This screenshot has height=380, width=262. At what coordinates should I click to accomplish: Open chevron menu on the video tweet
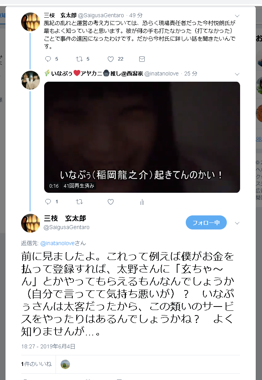click(237, 74)
